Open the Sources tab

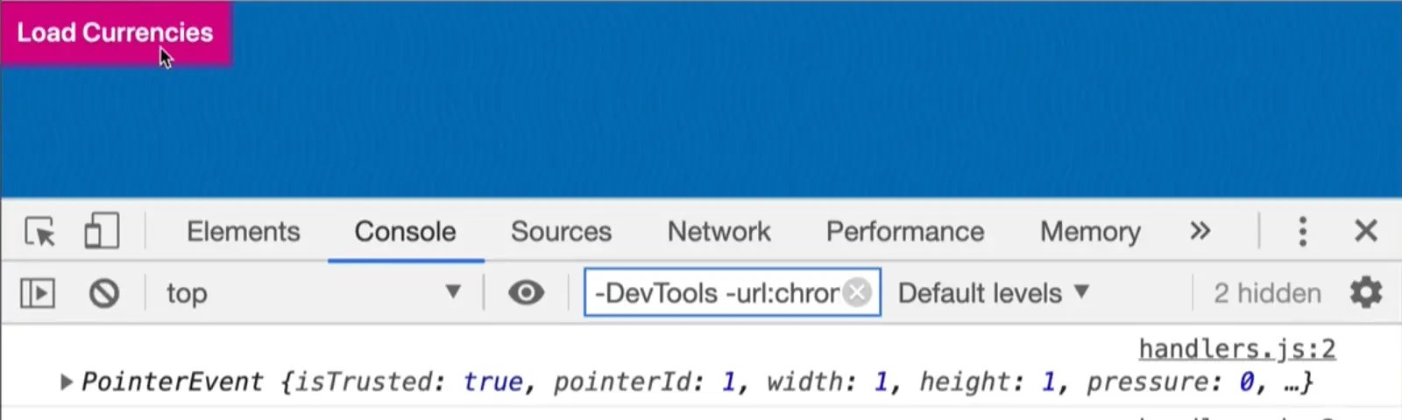tap(561, 232)
